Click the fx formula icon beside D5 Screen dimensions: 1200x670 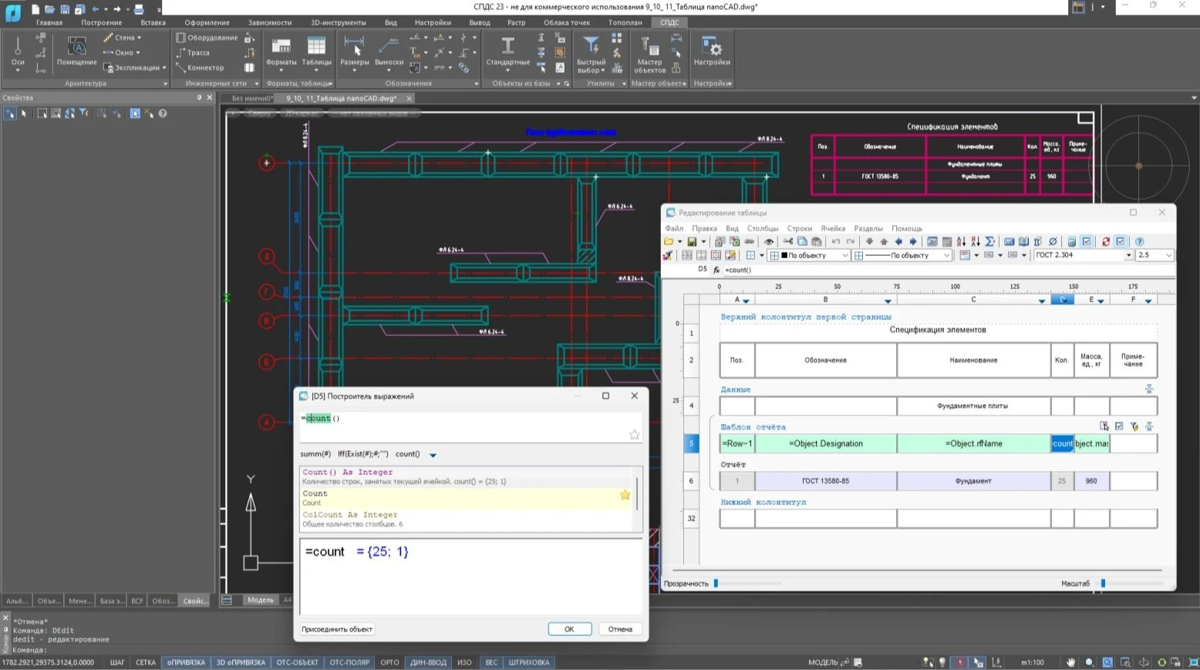716,270
